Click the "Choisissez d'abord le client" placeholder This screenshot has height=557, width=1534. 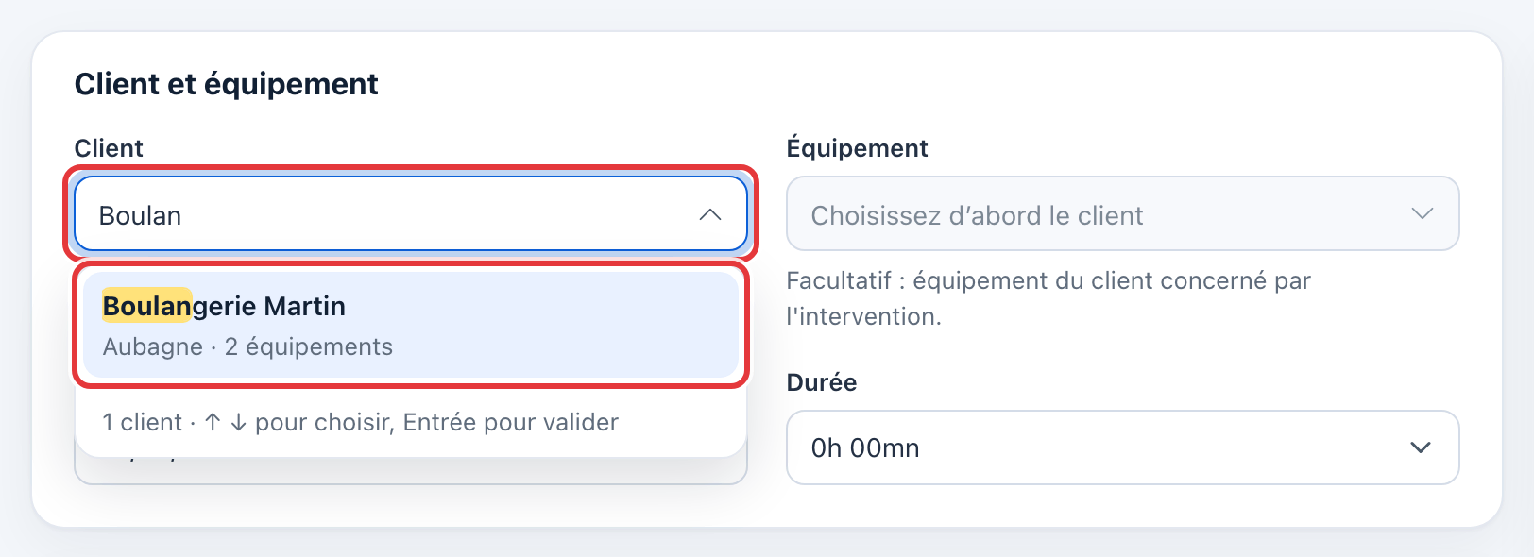coord(977,216)
